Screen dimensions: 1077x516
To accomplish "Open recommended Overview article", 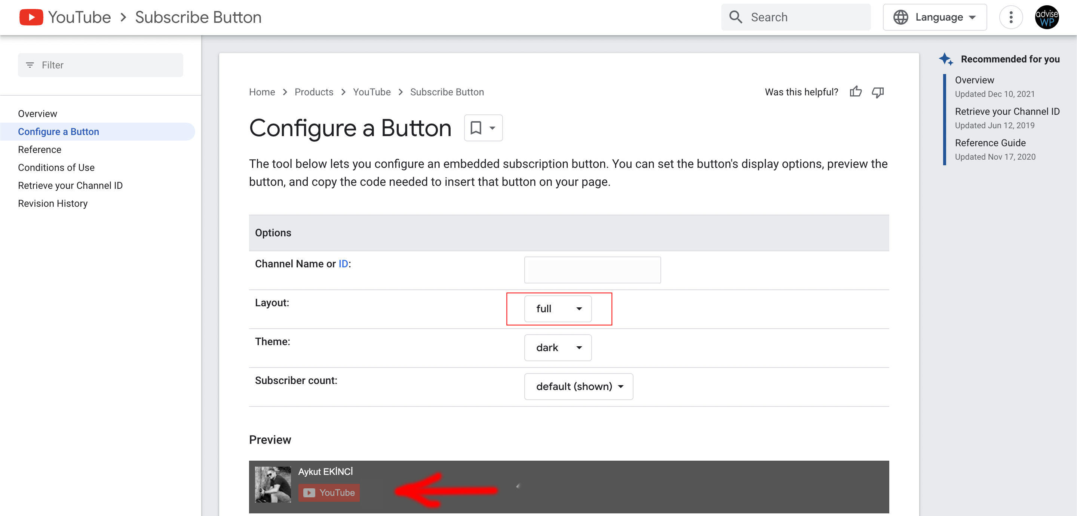I will pyautogui.click(x=974, y=80).
